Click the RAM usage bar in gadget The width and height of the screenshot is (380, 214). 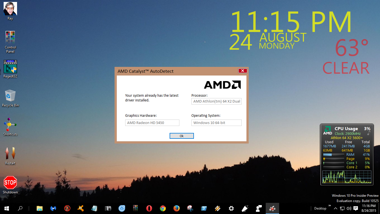coord(334,154)
